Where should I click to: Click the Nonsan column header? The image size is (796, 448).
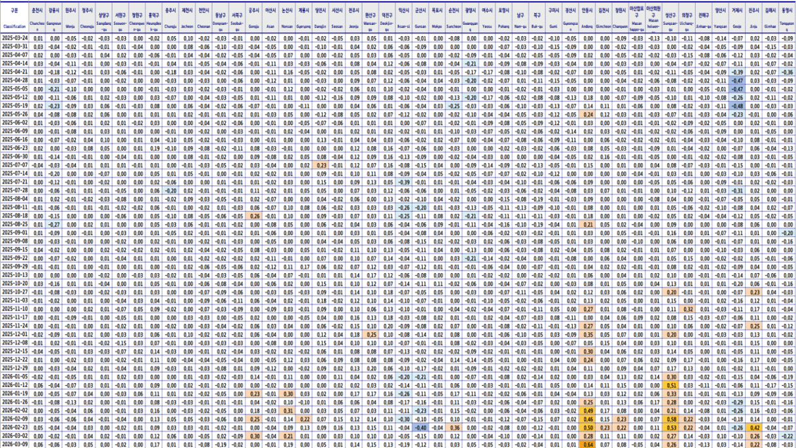tap(287, 18)
